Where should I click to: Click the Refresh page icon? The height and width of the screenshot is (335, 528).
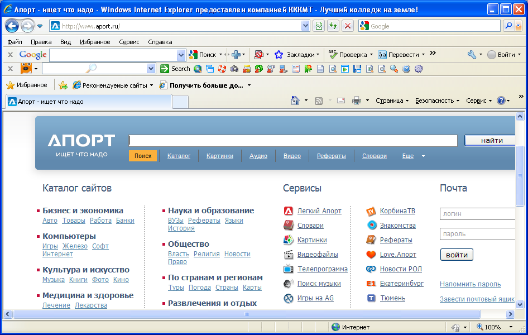point(333,26)
